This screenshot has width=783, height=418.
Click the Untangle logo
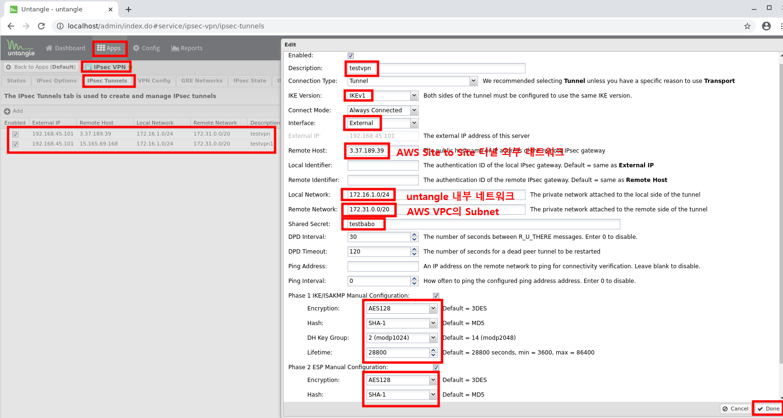pos(21,48)
